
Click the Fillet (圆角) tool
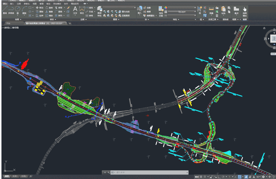click(x=59, y=12)
